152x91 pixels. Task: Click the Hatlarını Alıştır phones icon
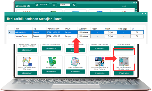pos(51,61)
